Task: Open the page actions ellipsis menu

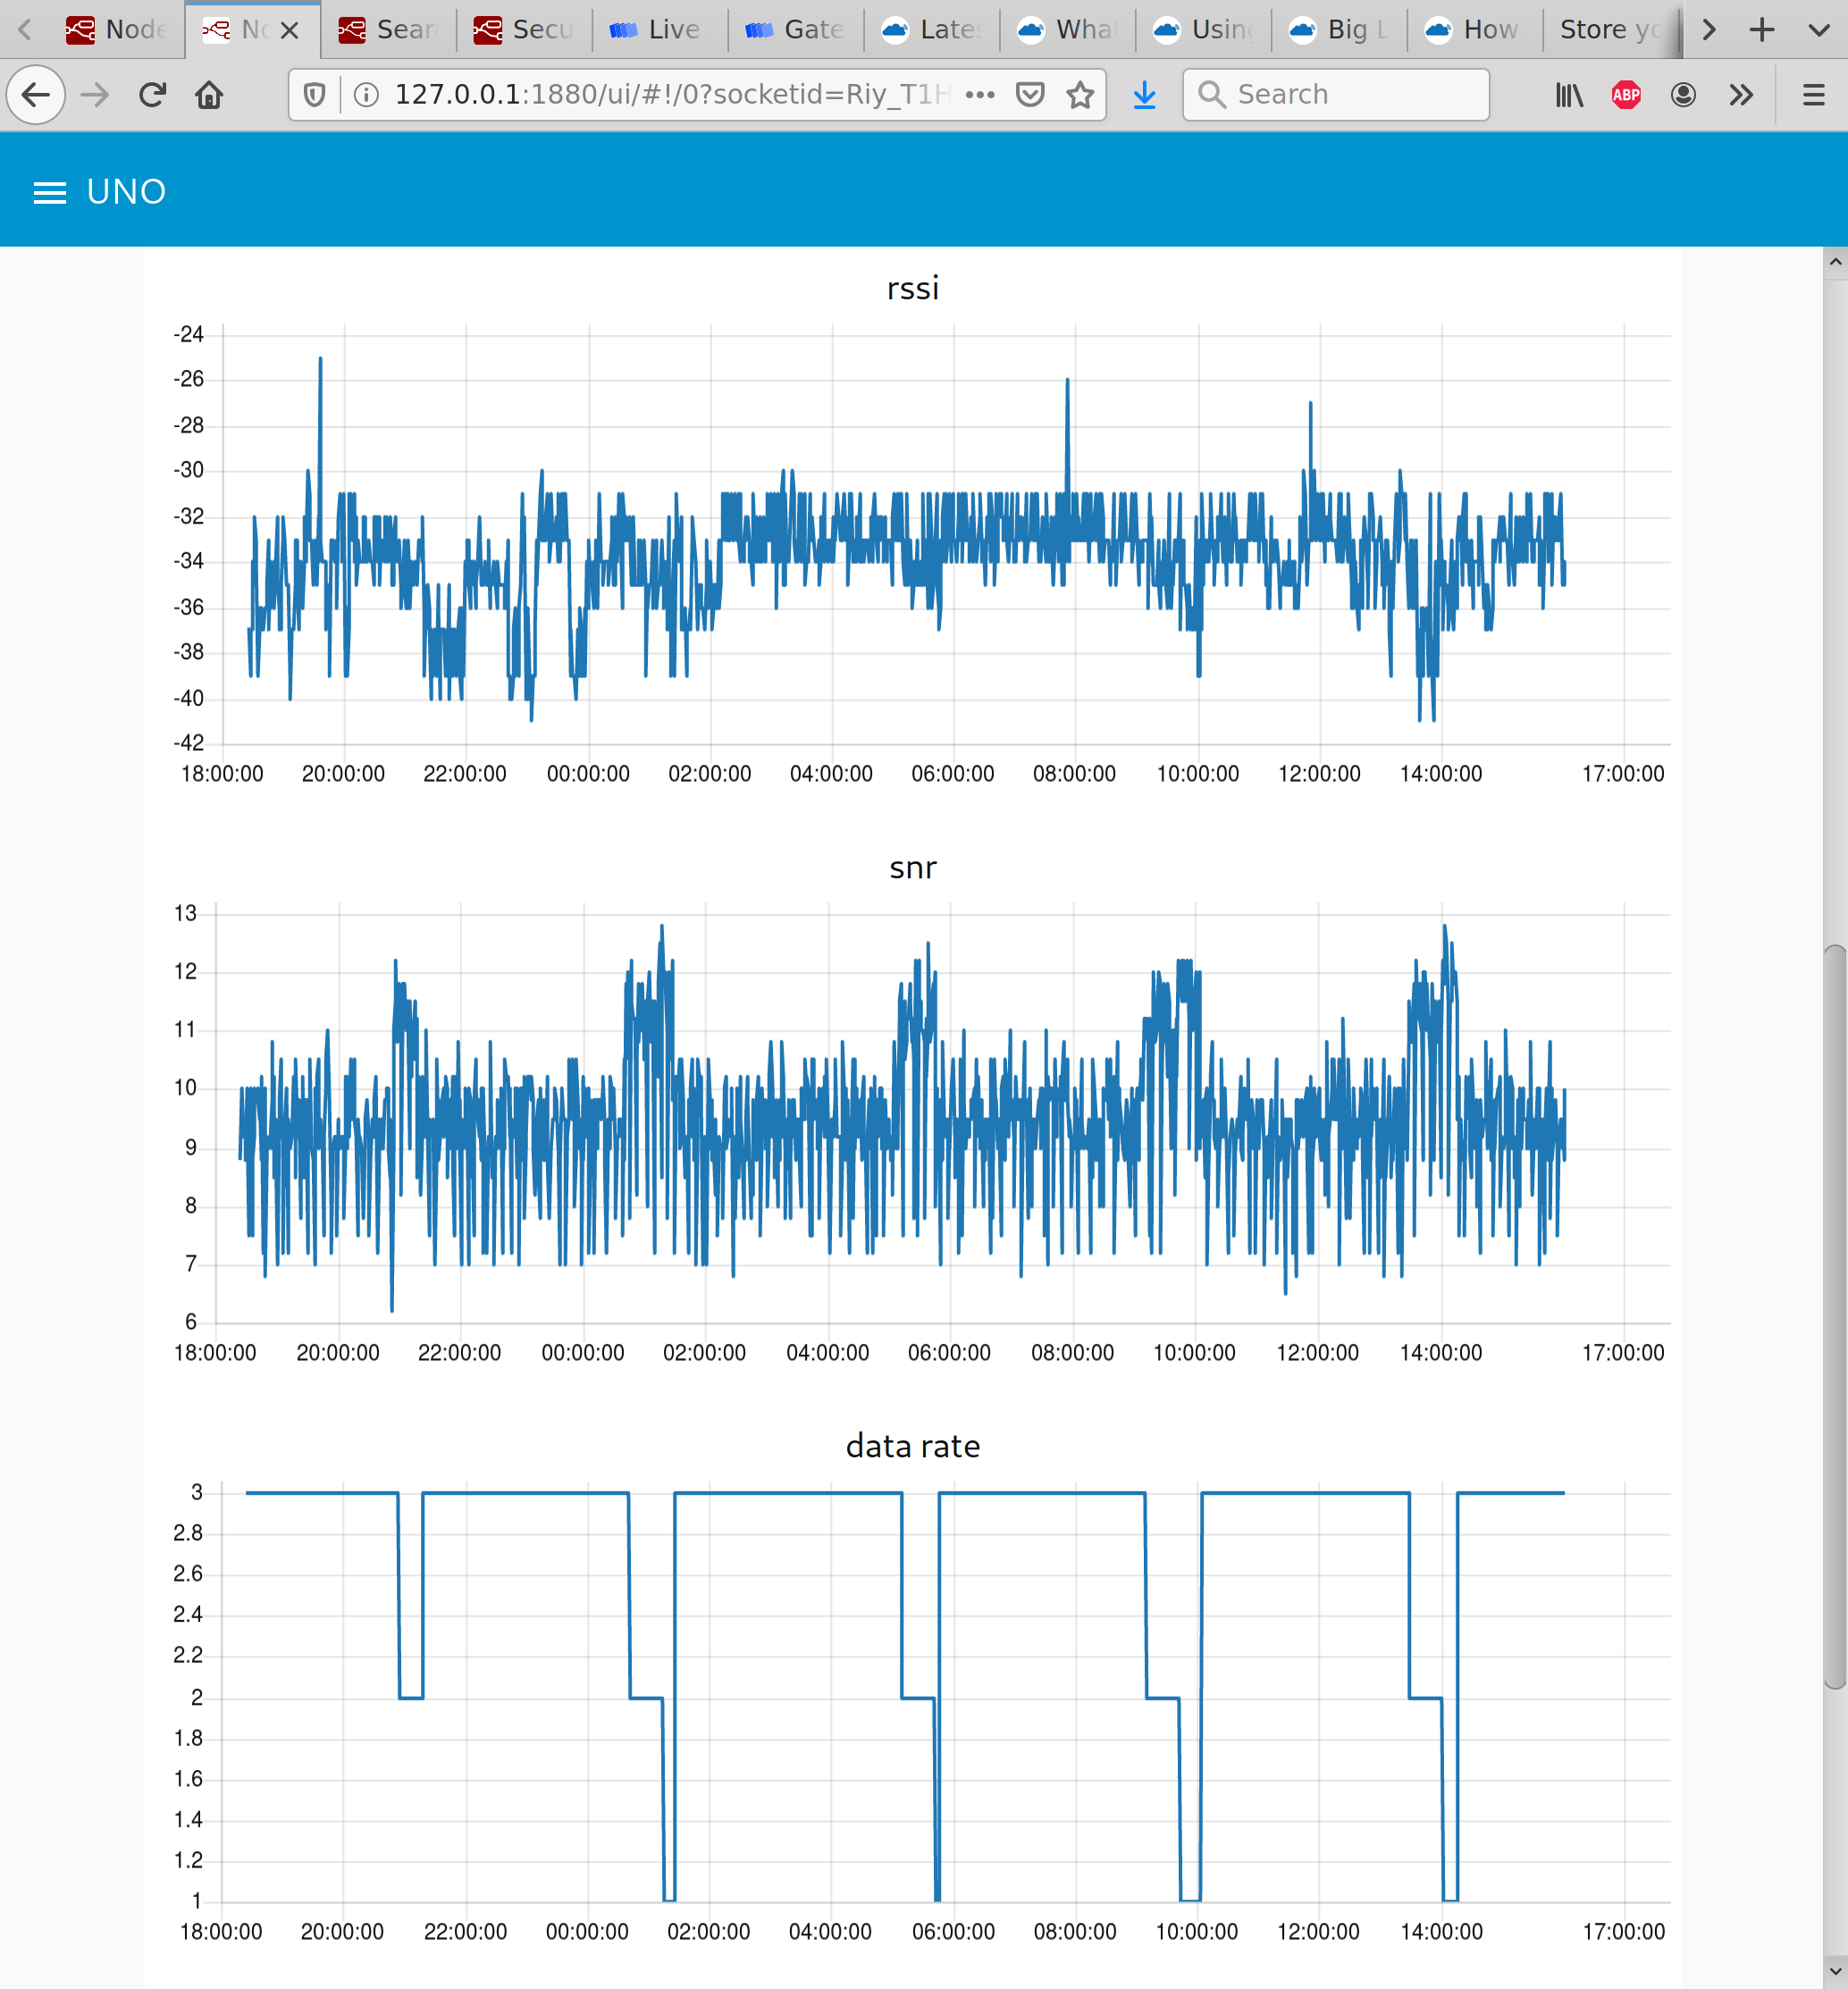Action: pos(979,94)
